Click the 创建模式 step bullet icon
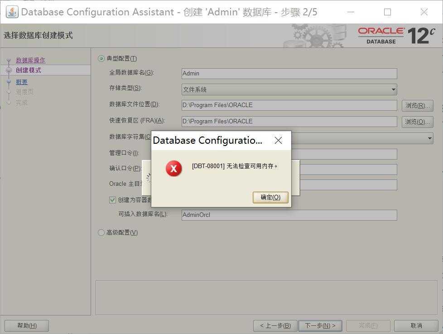 (9, 70)
